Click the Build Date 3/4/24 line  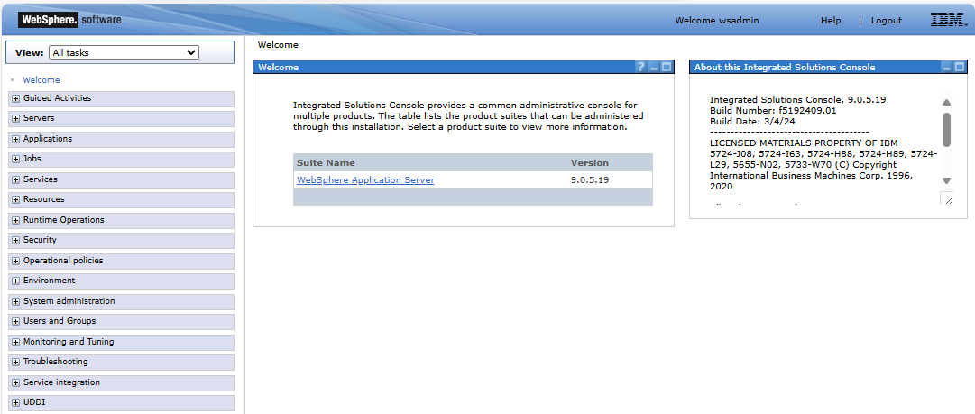coord(752,121)
